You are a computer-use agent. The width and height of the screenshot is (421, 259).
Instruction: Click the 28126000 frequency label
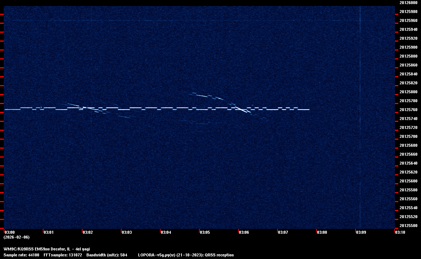(408, 3)
